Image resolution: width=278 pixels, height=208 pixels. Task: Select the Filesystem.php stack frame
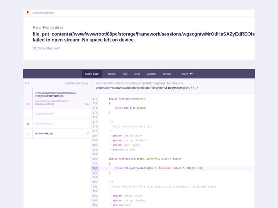[57, 99]
